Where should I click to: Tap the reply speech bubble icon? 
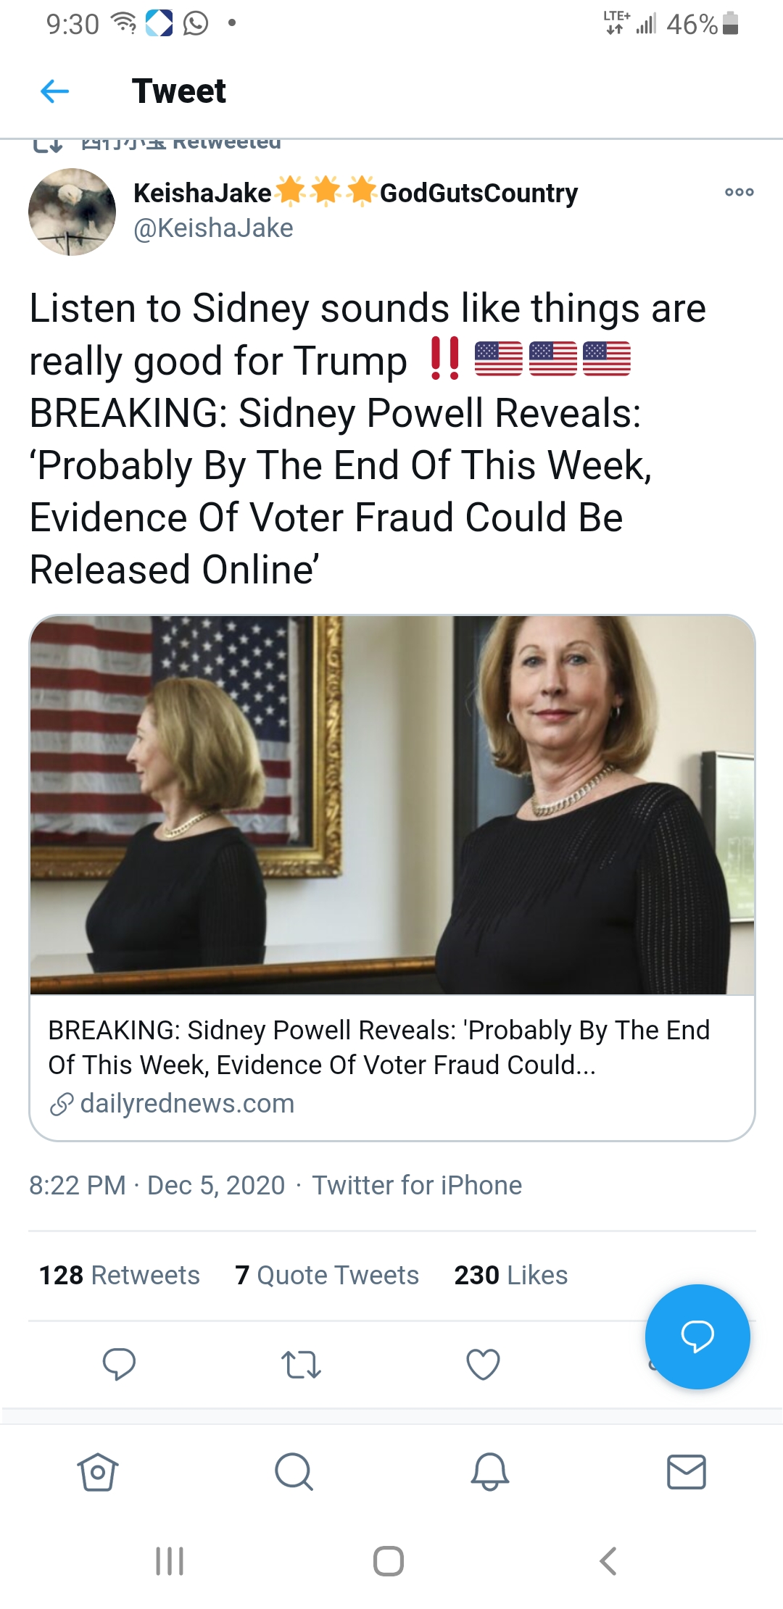click(119, 1364)
